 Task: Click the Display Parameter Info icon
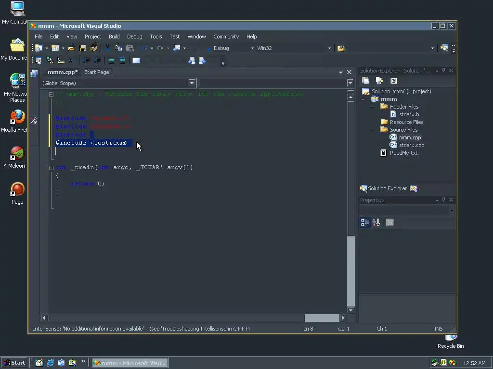[x=50, y=60]
